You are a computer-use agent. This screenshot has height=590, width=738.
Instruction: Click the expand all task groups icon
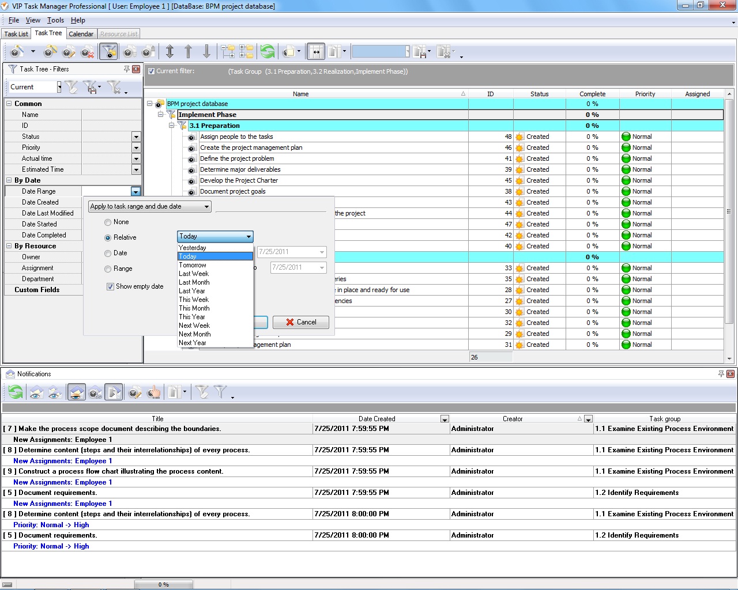(x=228, y=52)
